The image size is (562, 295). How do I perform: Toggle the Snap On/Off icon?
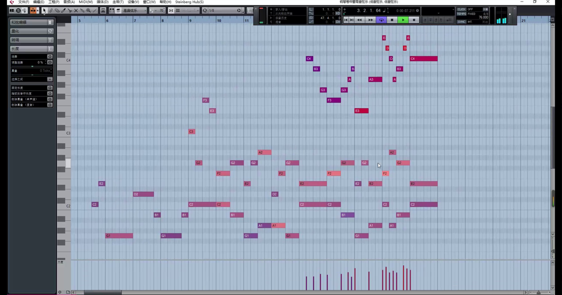click(x=171, y=11)
